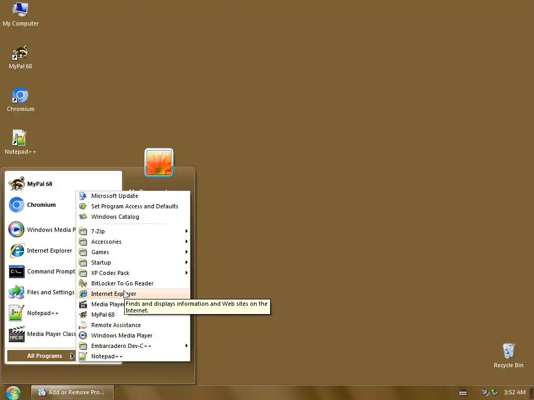Select MyPal 68 in All Programs list
This screenshot has height=400, width=534.
(133, 315)
